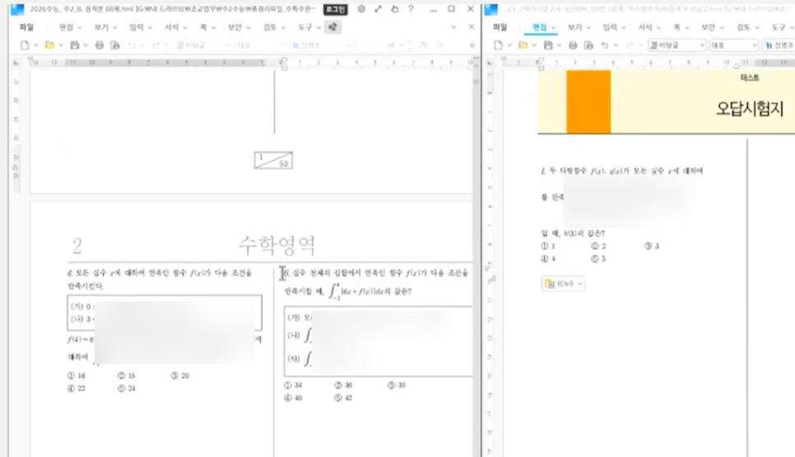Click the 오답시험지 heading in right window
This screenshot has height=457, width=795.
point(750,108)
